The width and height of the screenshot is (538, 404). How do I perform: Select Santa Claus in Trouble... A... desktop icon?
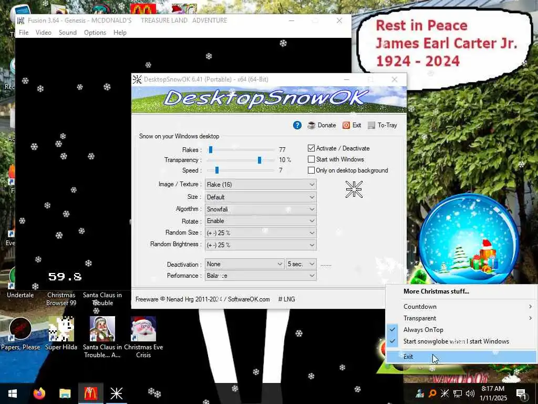(102, 337)
